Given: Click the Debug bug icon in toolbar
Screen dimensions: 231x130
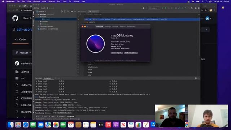Looking at the screenshot, I should (165, 8).
